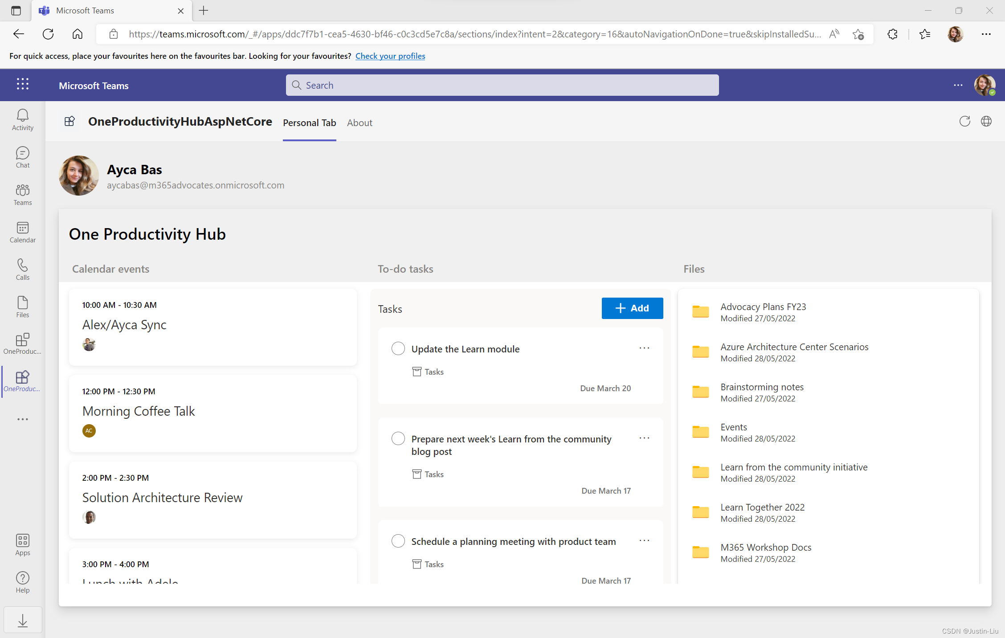The image size is (1005, 638).
Task: Follow the Check your profiles link
Action: pos(390,56)
